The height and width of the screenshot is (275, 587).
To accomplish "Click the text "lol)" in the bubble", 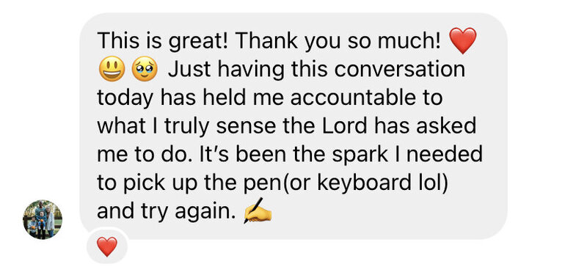I will pos(434,184).
